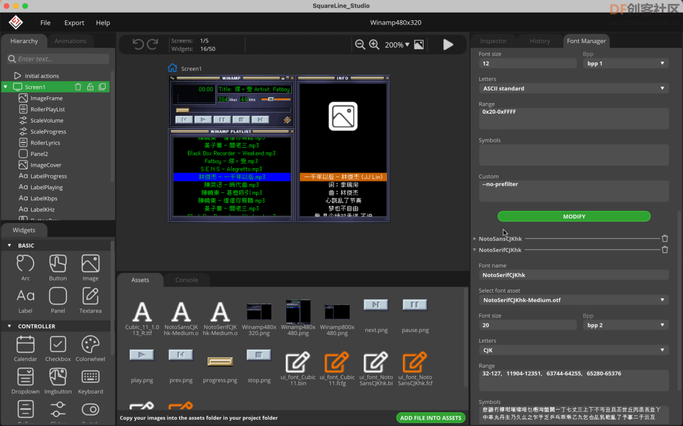Click the green MODIFY button
683x426 pixels.
(x=574, y=216)
